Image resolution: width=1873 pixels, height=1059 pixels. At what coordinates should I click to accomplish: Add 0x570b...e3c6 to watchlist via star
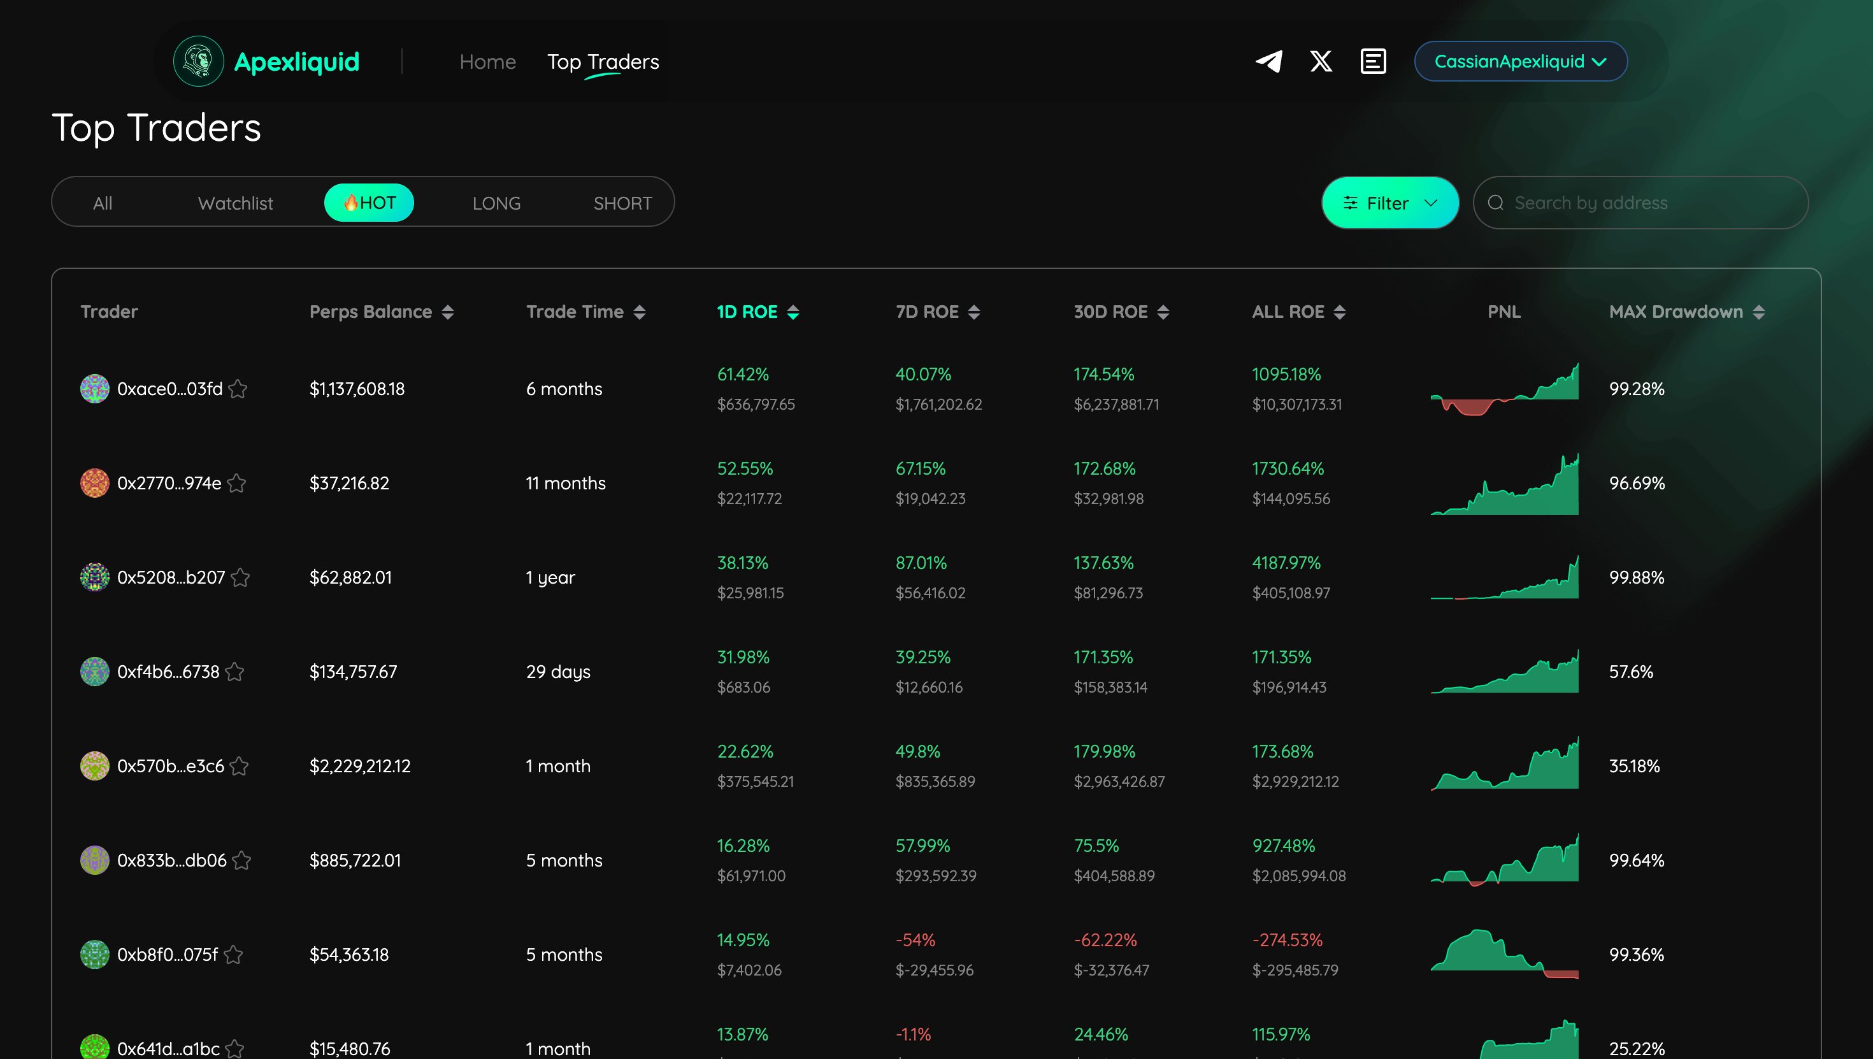point(239,766)
